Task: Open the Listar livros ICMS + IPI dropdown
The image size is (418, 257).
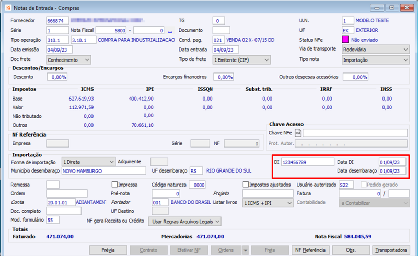Action: [x=268, y=203]
